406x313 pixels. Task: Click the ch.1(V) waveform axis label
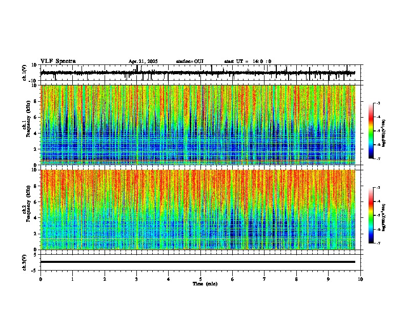pyautogui.click(x=25, y=73)
